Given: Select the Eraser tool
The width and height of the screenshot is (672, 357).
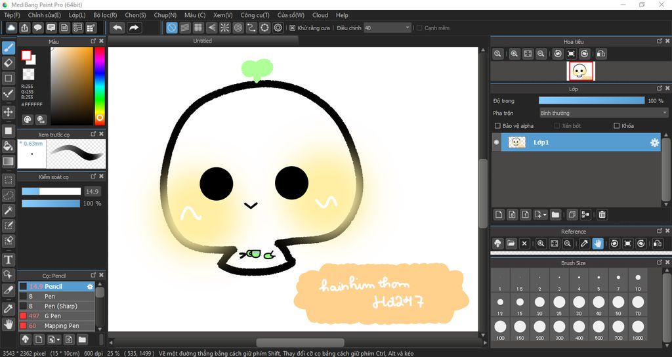Looking at the screenshot, I should [x=8, y=63].
